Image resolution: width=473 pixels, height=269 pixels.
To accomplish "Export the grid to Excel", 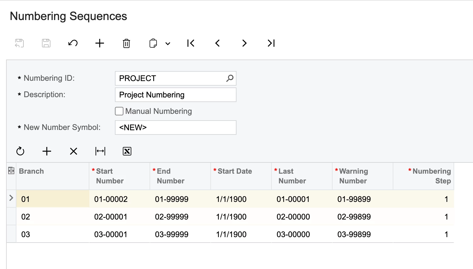I will pyautogui.click(x=127, y=151).
